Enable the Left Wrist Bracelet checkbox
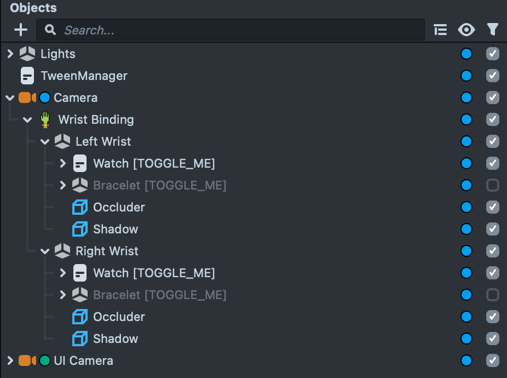 (x=493, y=185)
